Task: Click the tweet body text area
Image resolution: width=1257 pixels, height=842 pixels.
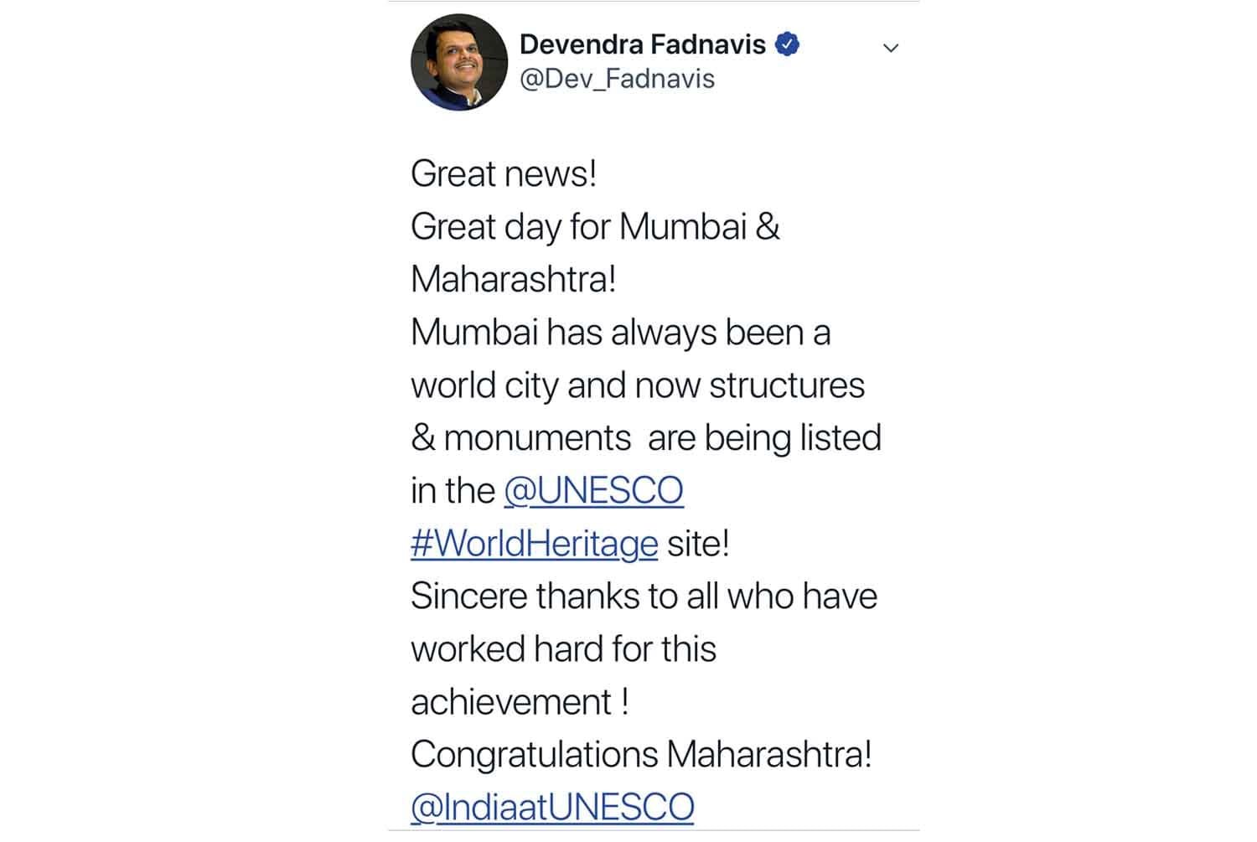Action: point(645,436)
